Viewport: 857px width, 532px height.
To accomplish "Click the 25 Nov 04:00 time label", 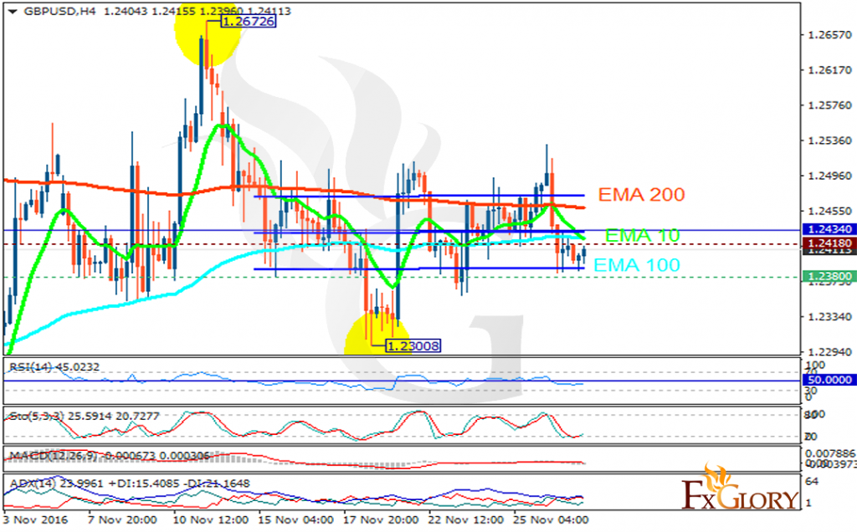I will coord(552,519).
